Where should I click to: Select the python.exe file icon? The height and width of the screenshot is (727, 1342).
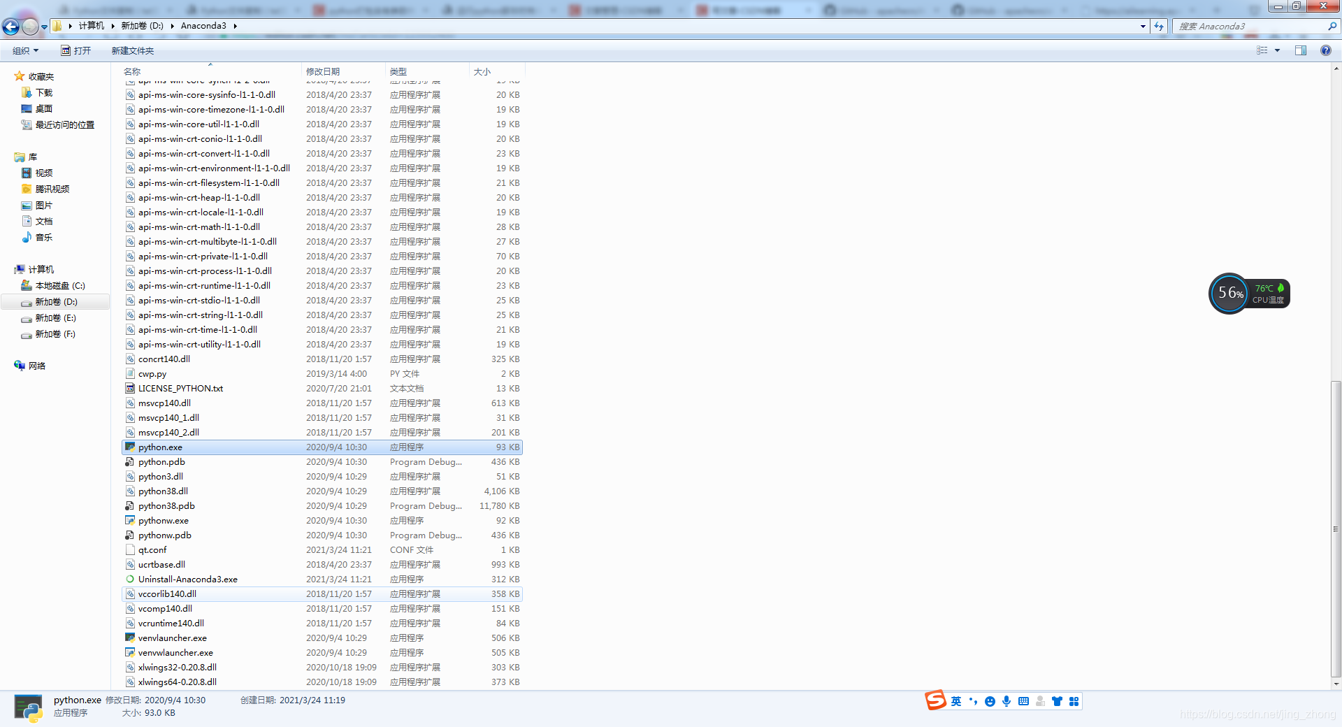click(x=130, y=447)
